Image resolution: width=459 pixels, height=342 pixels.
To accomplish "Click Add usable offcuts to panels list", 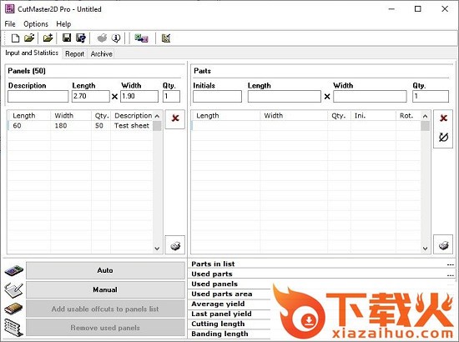I will pyautogui.click(x=105, y=309).
